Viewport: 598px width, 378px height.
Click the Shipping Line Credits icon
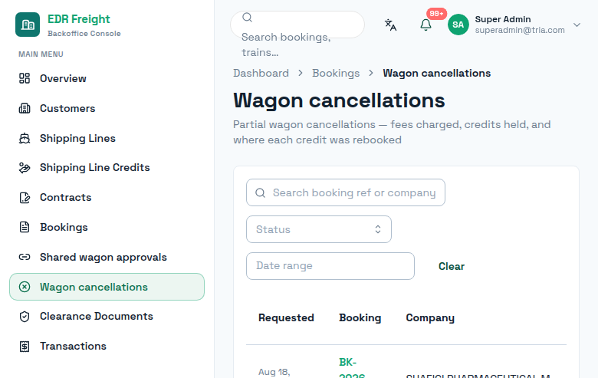pos(25,168)
